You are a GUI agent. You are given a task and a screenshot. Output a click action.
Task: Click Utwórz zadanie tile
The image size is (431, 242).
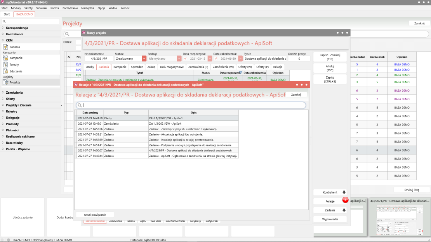coord(23,217)
